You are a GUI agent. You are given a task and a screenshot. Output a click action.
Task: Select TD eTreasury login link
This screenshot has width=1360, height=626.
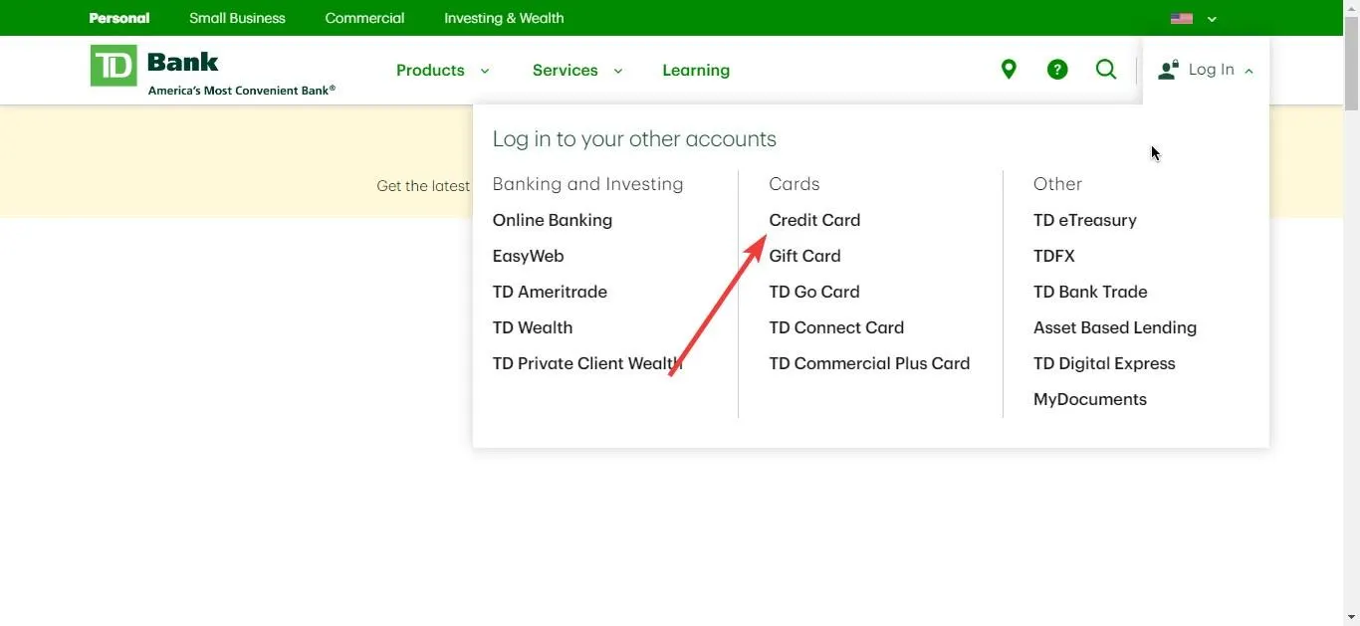(1085, 220)
